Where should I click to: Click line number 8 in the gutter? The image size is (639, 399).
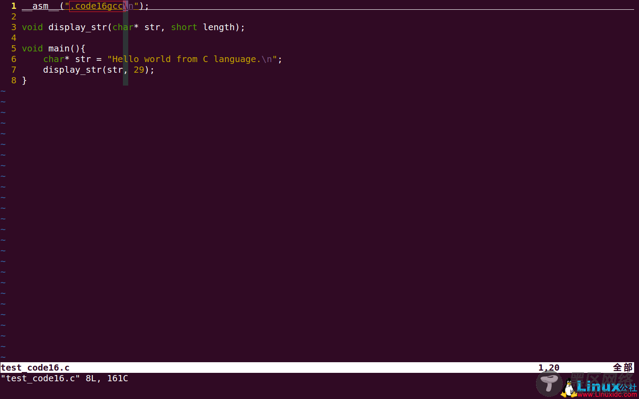tap(14, 81)
